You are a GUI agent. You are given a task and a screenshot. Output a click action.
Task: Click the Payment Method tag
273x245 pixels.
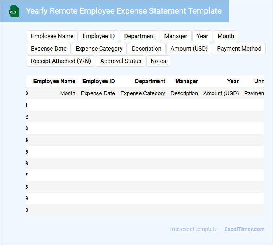click(x=239, y=49)
